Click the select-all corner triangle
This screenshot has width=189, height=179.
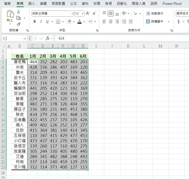[x=4, y=46]
